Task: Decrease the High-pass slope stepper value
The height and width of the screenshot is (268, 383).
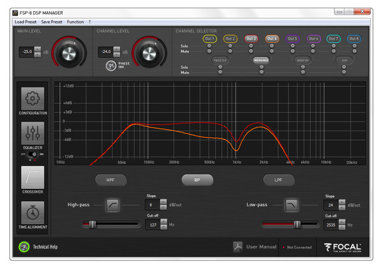Action: (163, 207)
